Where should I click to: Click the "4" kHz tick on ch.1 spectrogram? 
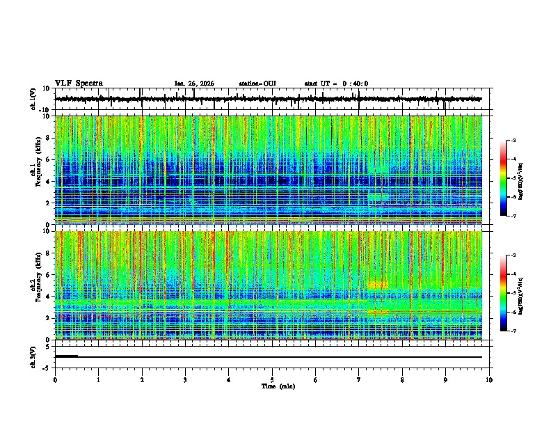click(49, 182)
